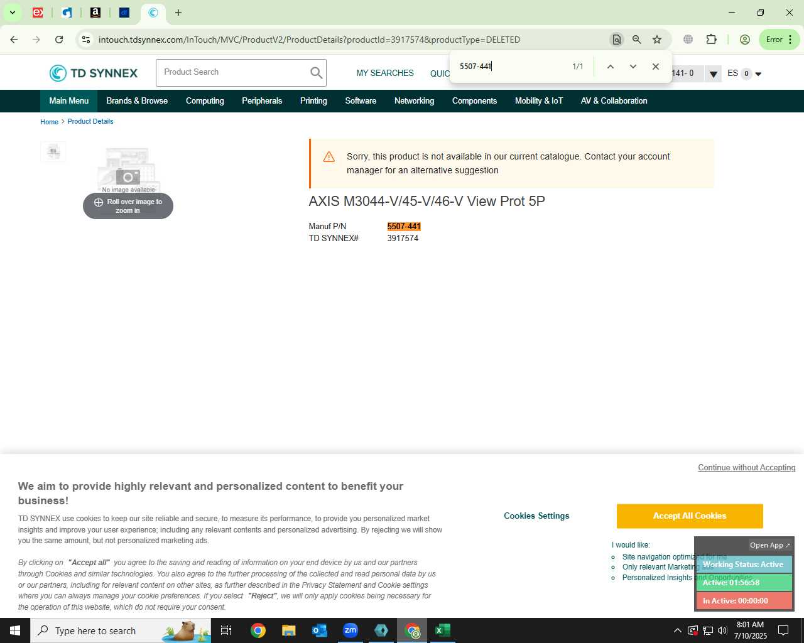
Task: Open the ES cart dropdown
Action: click(744, 73)
